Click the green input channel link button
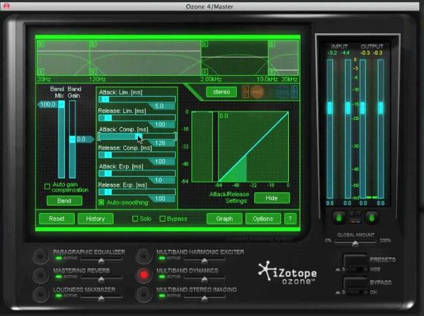The width and height of the screenshot is (424, 316). (x=339, y=217)
